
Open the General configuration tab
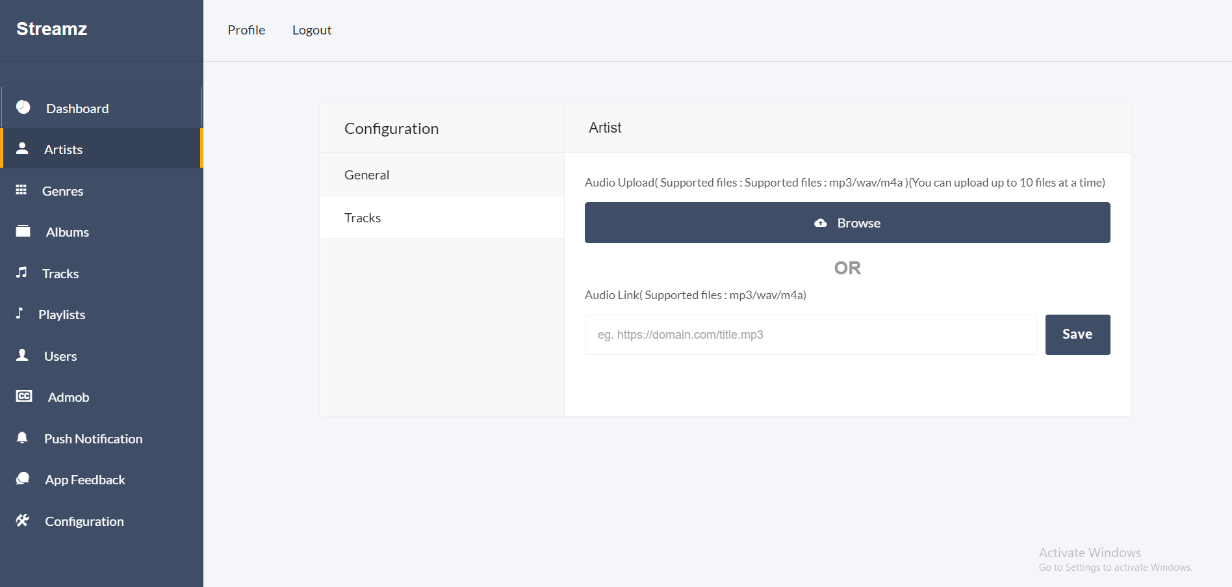tap(366, 175)
